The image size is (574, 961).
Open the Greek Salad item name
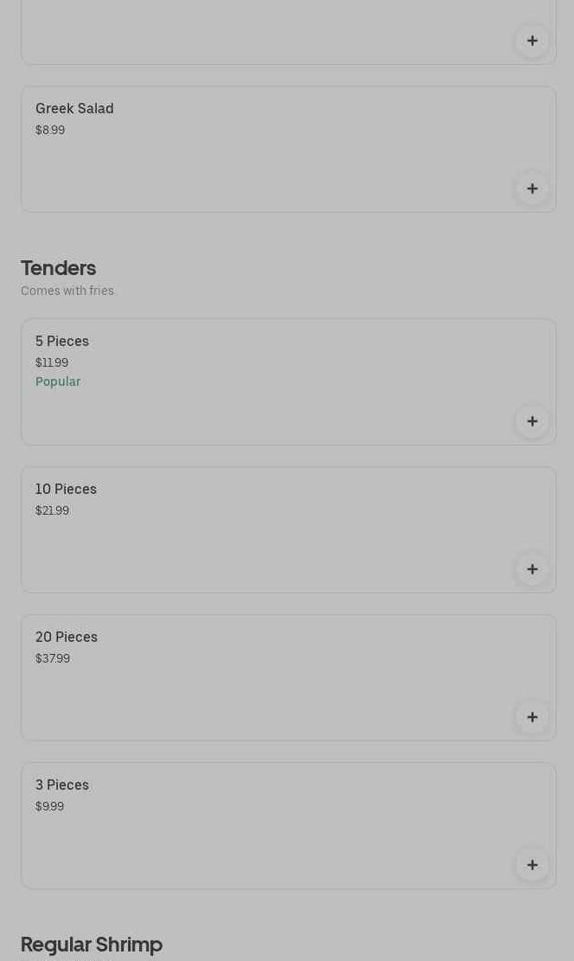74,109
